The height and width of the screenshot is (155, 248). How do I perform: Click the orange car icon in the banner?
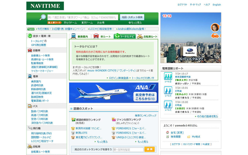coord(215,35)
